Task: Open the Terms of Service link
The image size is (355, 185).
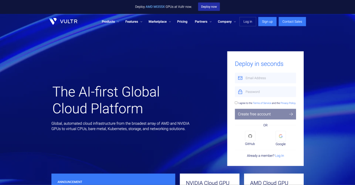Action: click(262, 103)
